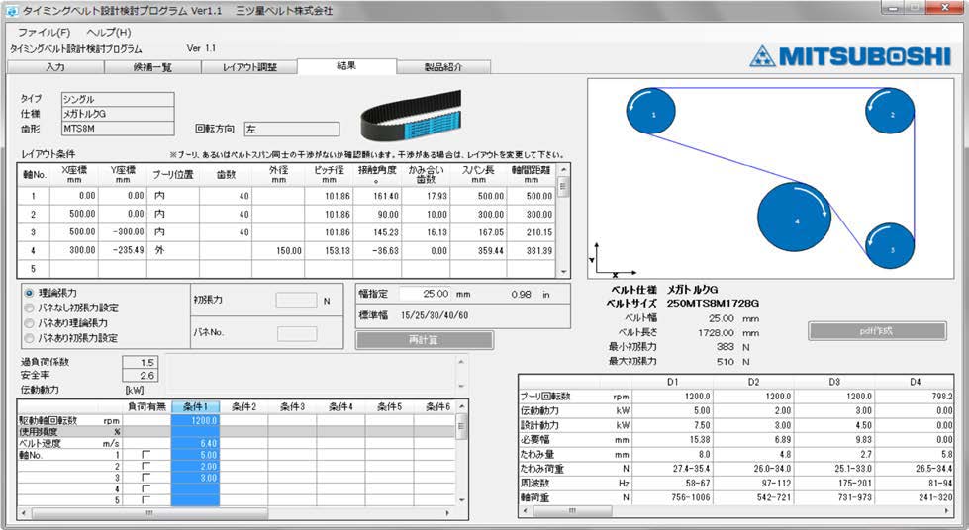Click the 過負荷係数 value field 1.5
969x530 pixels.
[141, 363]
